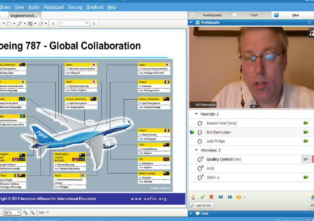
Task: Open the Breakout menu
Action: pyautogui.click(x=95, y=7)
